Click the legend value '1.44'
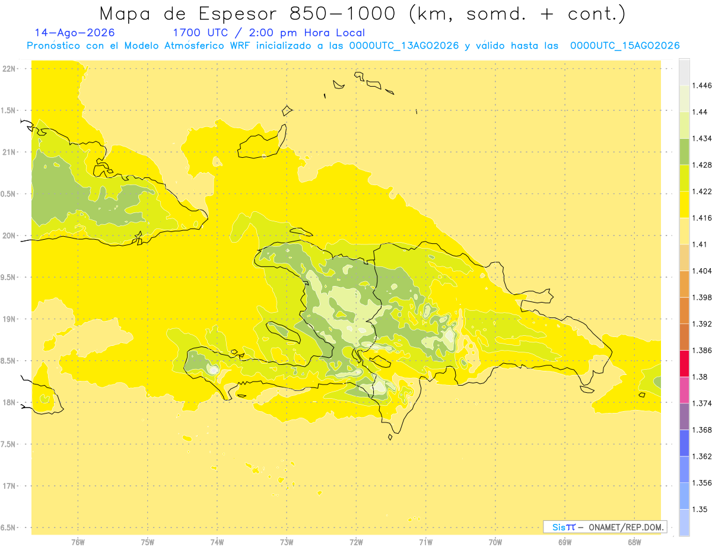The height and width of the screenshot is (550, 712). click(700, 112)
